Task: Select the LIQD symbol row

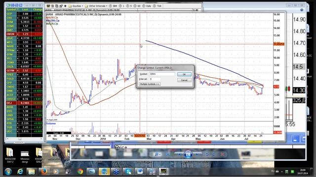Action: (x=24, y=115)
